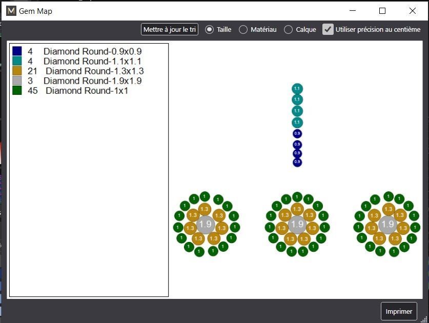Viewport: 429px width, 323px height.
Task: Select legend row Diamond Round-1.9x1.9
Action: (x=77, y=81)
